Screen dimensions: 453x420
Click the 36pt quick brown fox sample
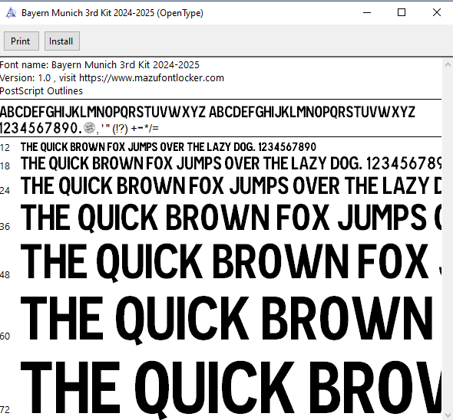tap(231, 218)
